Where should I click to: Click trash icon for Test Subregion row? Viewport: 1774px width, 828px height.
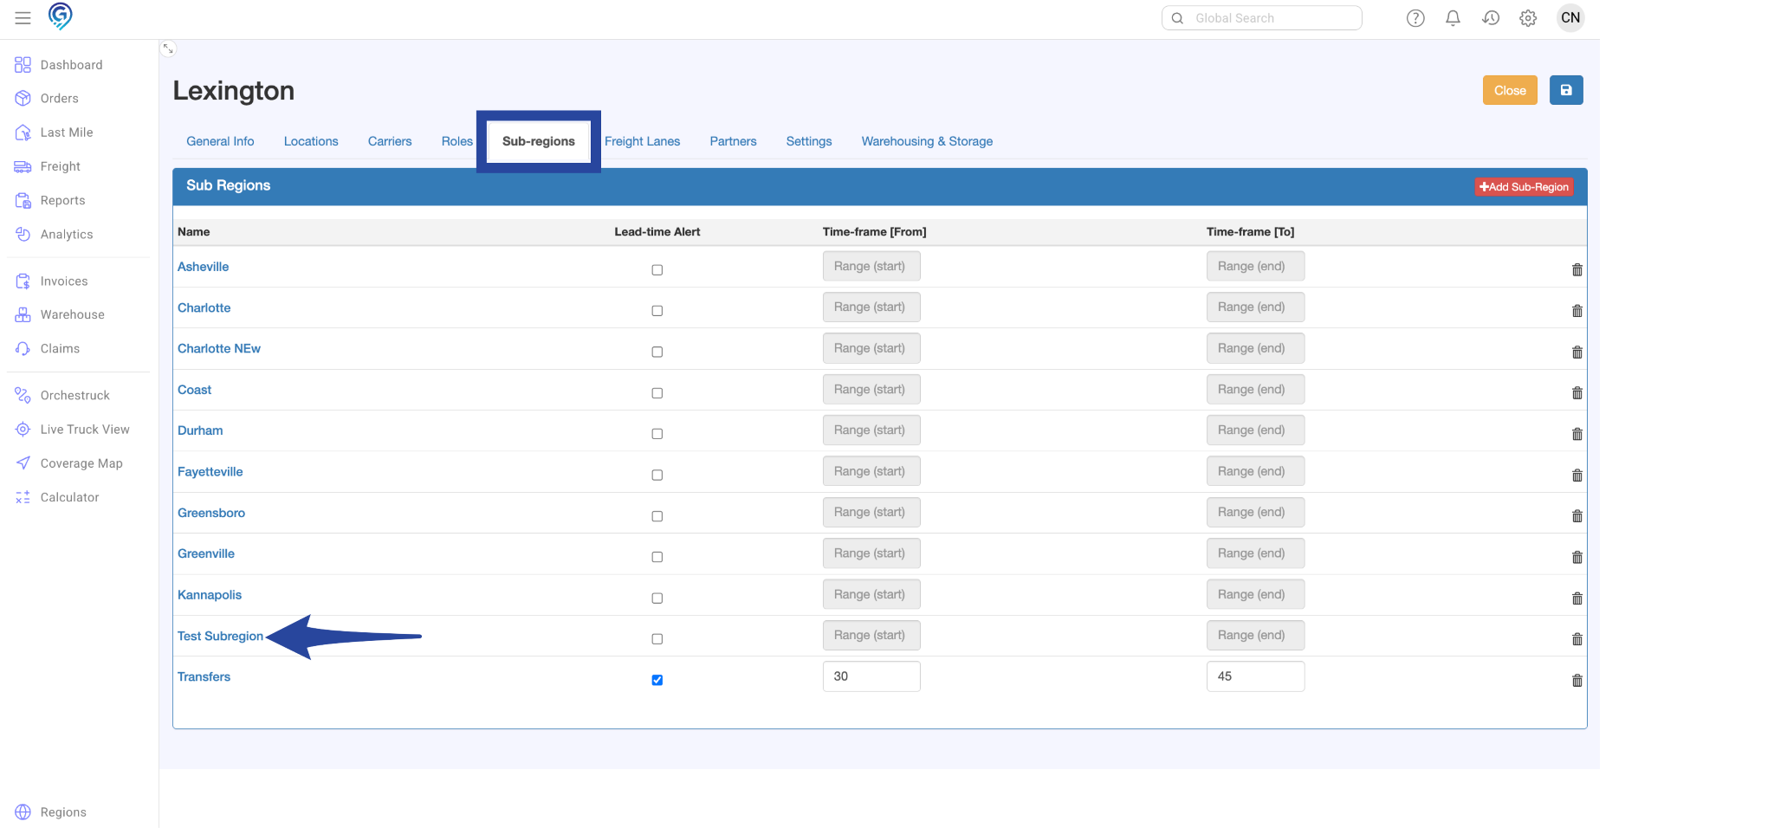tap(1577, 639)
